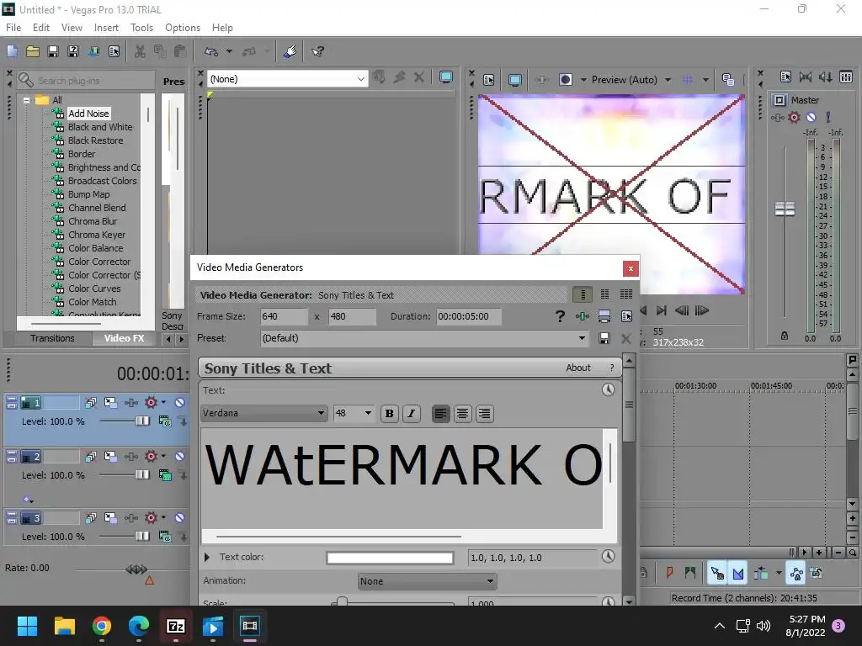
Task: Collapse the All plug-ins folder
Action: pyautogui.click(x=26, y=101)
